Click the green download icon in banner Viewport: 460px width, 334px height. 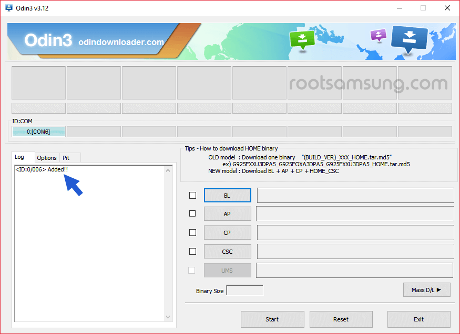pyautogui.click(x=302, y=41)
